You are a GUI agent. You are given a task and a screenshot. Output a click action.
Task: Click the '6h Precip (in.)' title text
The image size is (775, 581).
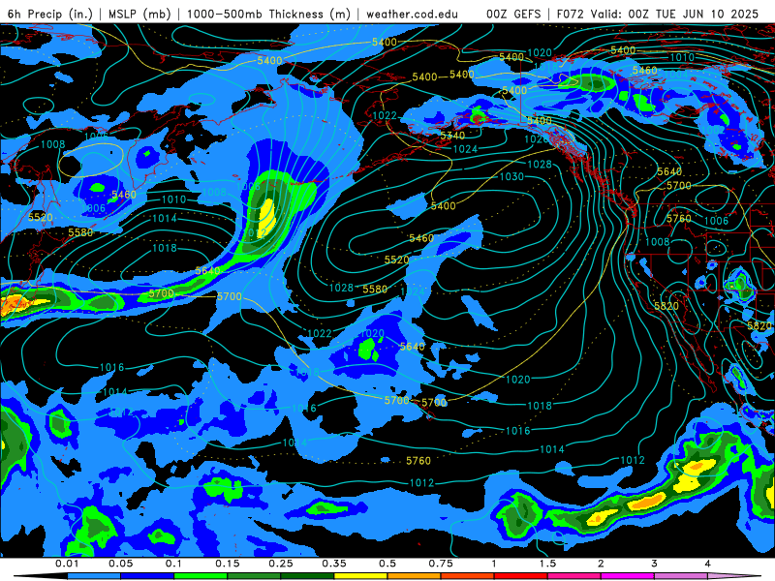[x=50, y=14]
